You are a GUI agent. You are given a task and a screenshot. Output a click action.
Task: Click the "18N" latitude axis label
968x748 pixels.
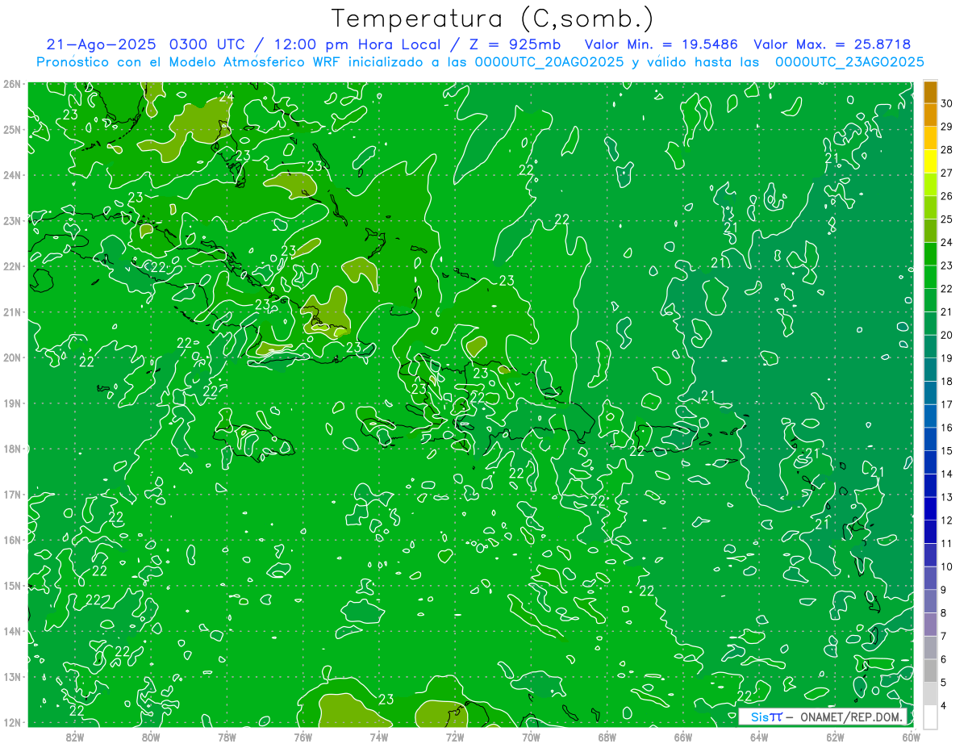click(12, 449)
